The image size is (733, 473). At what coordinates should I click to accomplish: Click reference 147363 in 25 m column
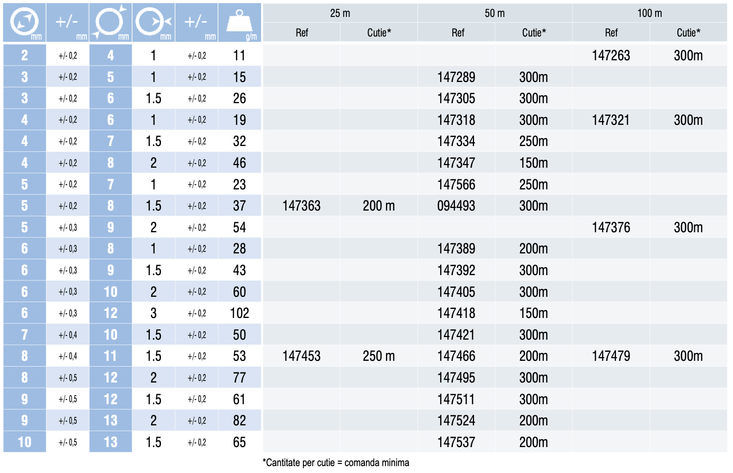pos(301,206)
